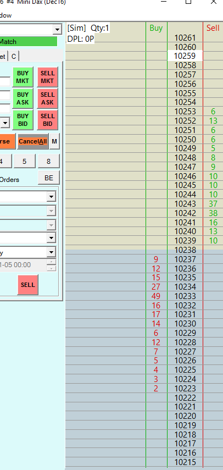Maximize the Mini Dax window

click(x=188, y=2)
